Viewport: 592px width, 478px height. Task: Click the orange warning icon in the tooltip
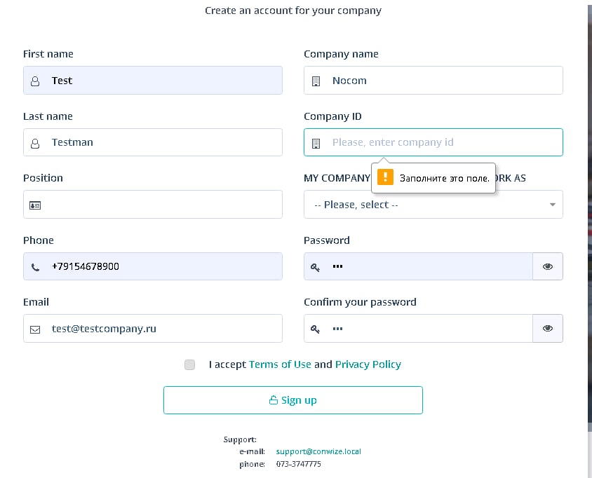pyautogui.click(x=386, y=177)
